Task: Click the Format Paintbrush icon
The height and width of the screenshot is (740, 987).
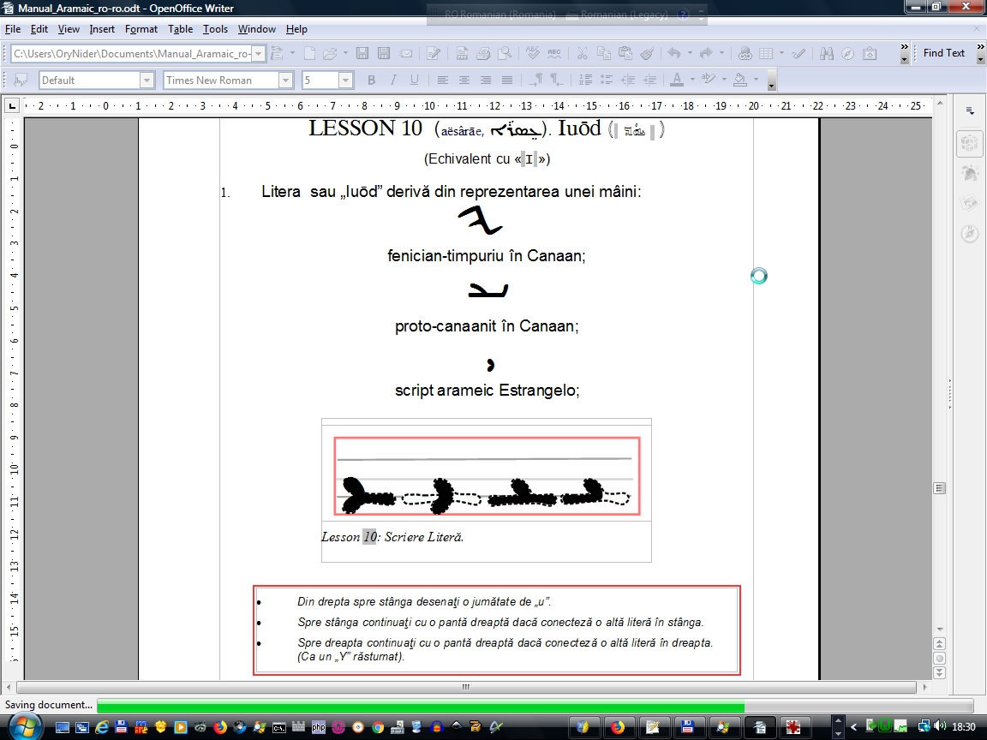Action: click(x=648, y=53)
